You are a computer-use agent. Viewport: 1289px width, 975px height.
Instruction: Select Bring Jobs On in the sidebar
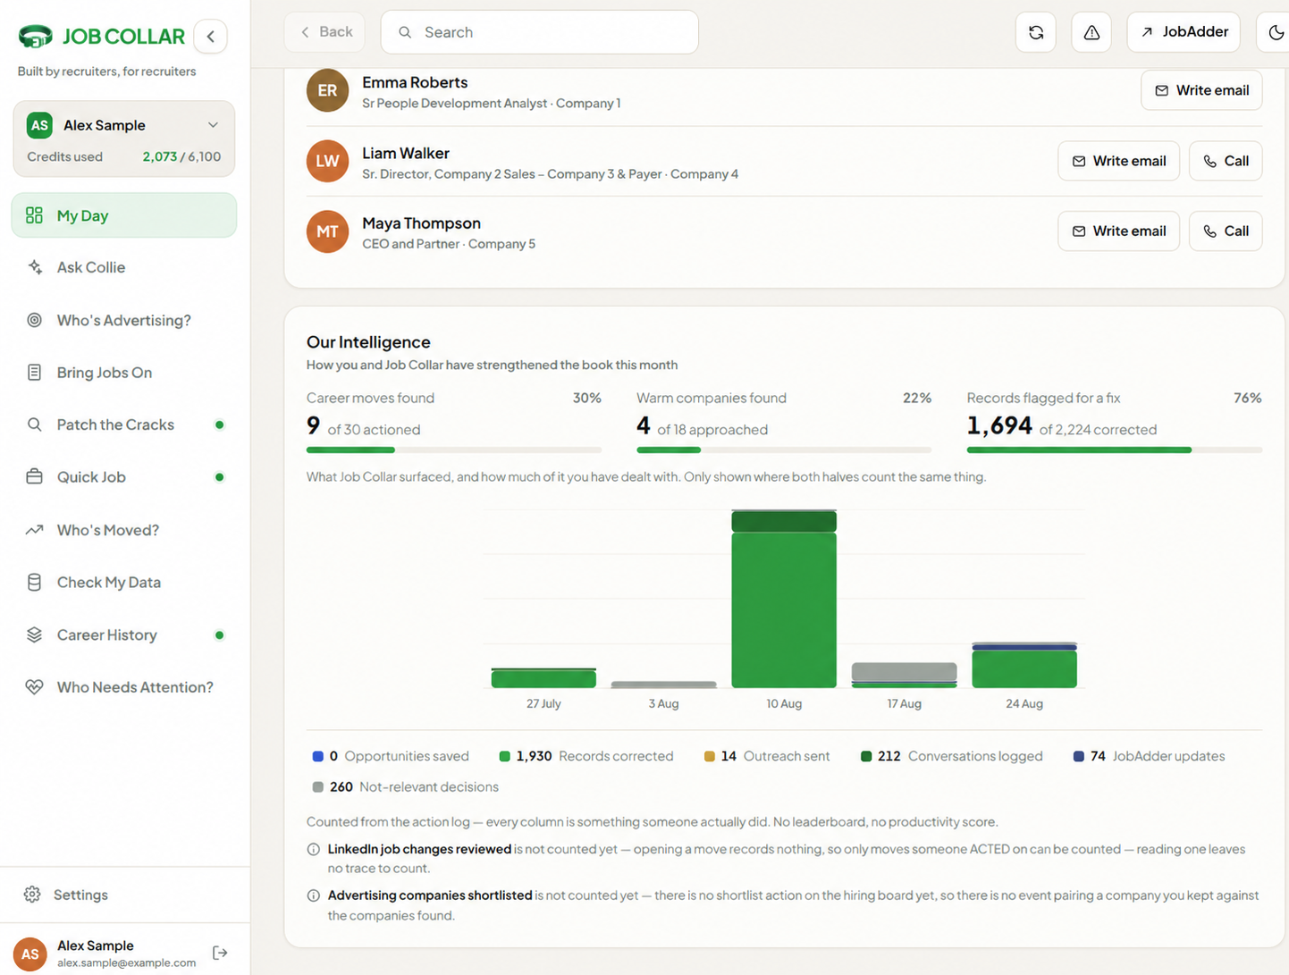pyautogui.click(x=124, y=373)
